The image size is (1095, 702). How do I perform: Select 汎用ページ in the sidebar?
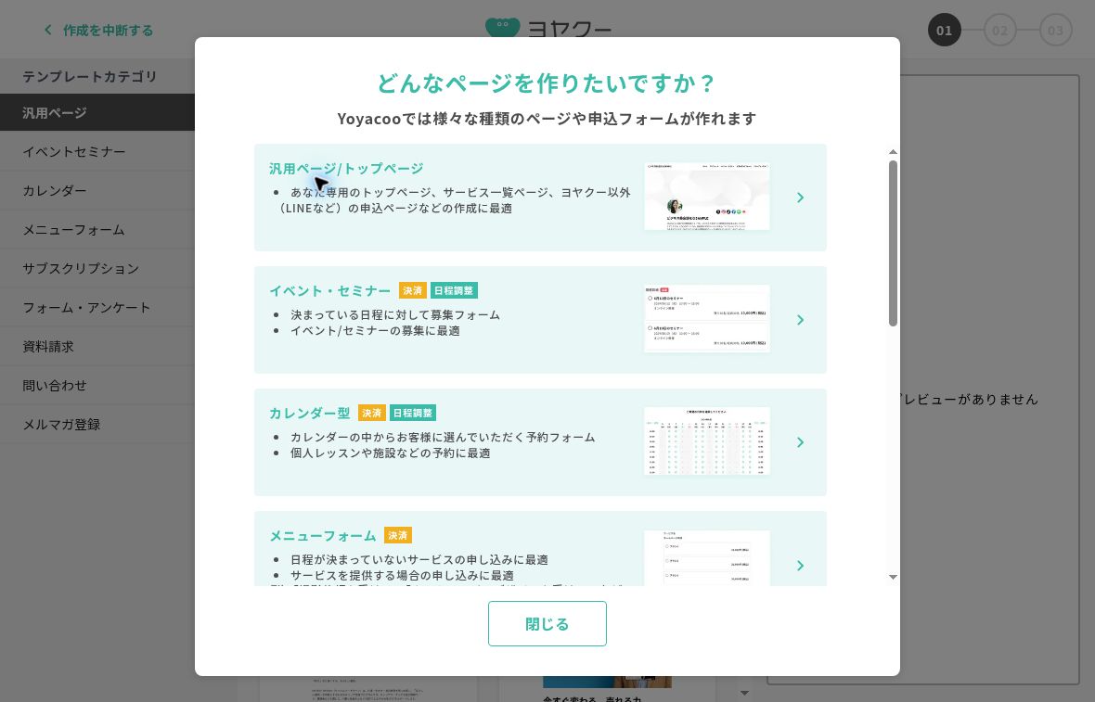coord(97,112)
